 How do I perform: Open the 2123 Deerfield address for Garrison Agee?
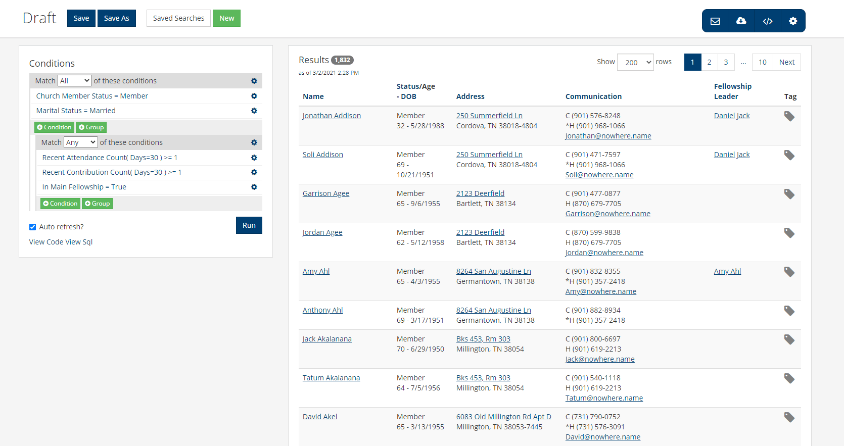point(480,193)
